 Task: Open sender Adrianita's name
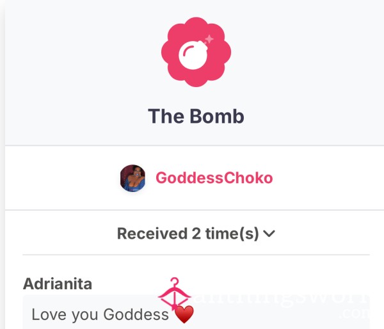(58, 284)
